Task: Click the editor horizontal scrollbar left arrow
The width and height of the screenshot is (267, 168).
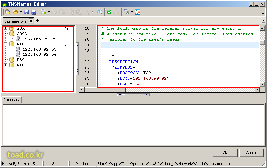Action: click(82, 89)
